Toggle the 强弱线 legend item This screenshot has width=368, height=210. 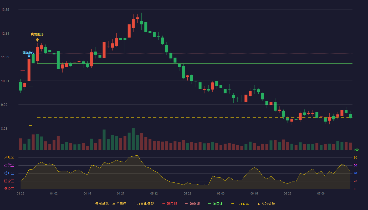[x=192, y=204]
